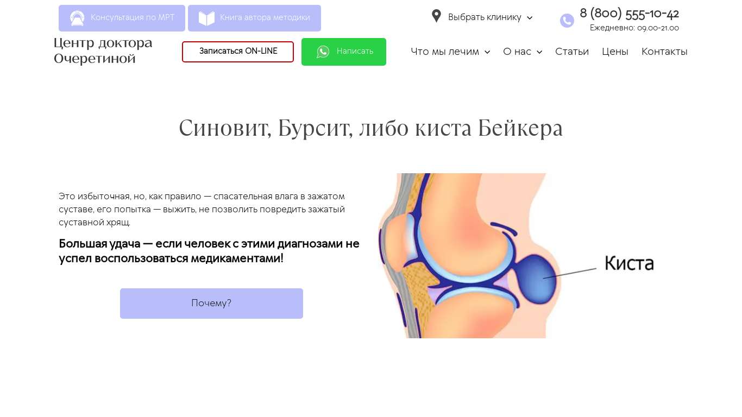742x417 pixels.
Task: Expand the Что мы лечим chevron
Action: tap(487, 52)
